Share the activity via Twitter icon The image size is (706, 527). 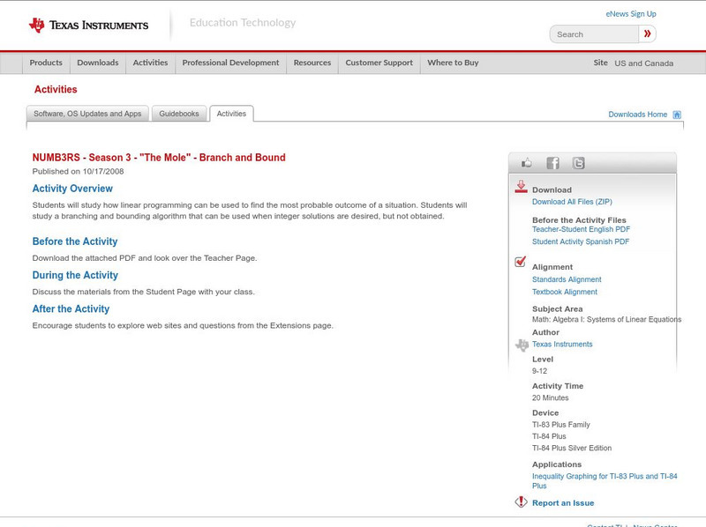[578, 163]
